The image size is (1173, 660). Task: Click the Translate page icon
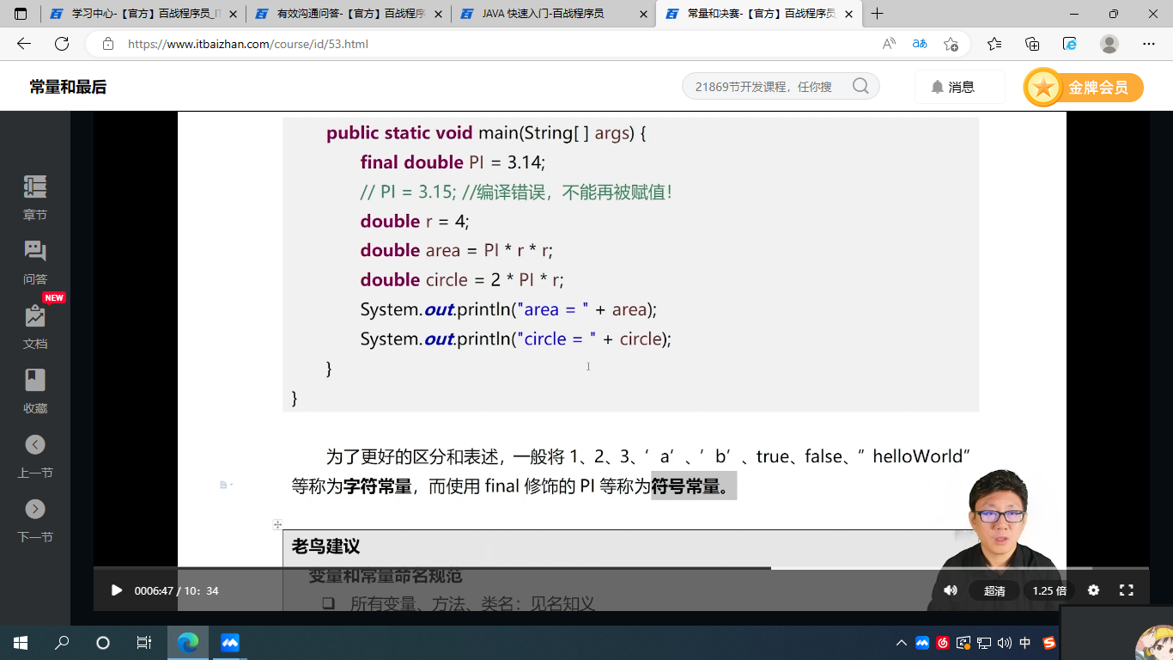[x=920, y=44]
